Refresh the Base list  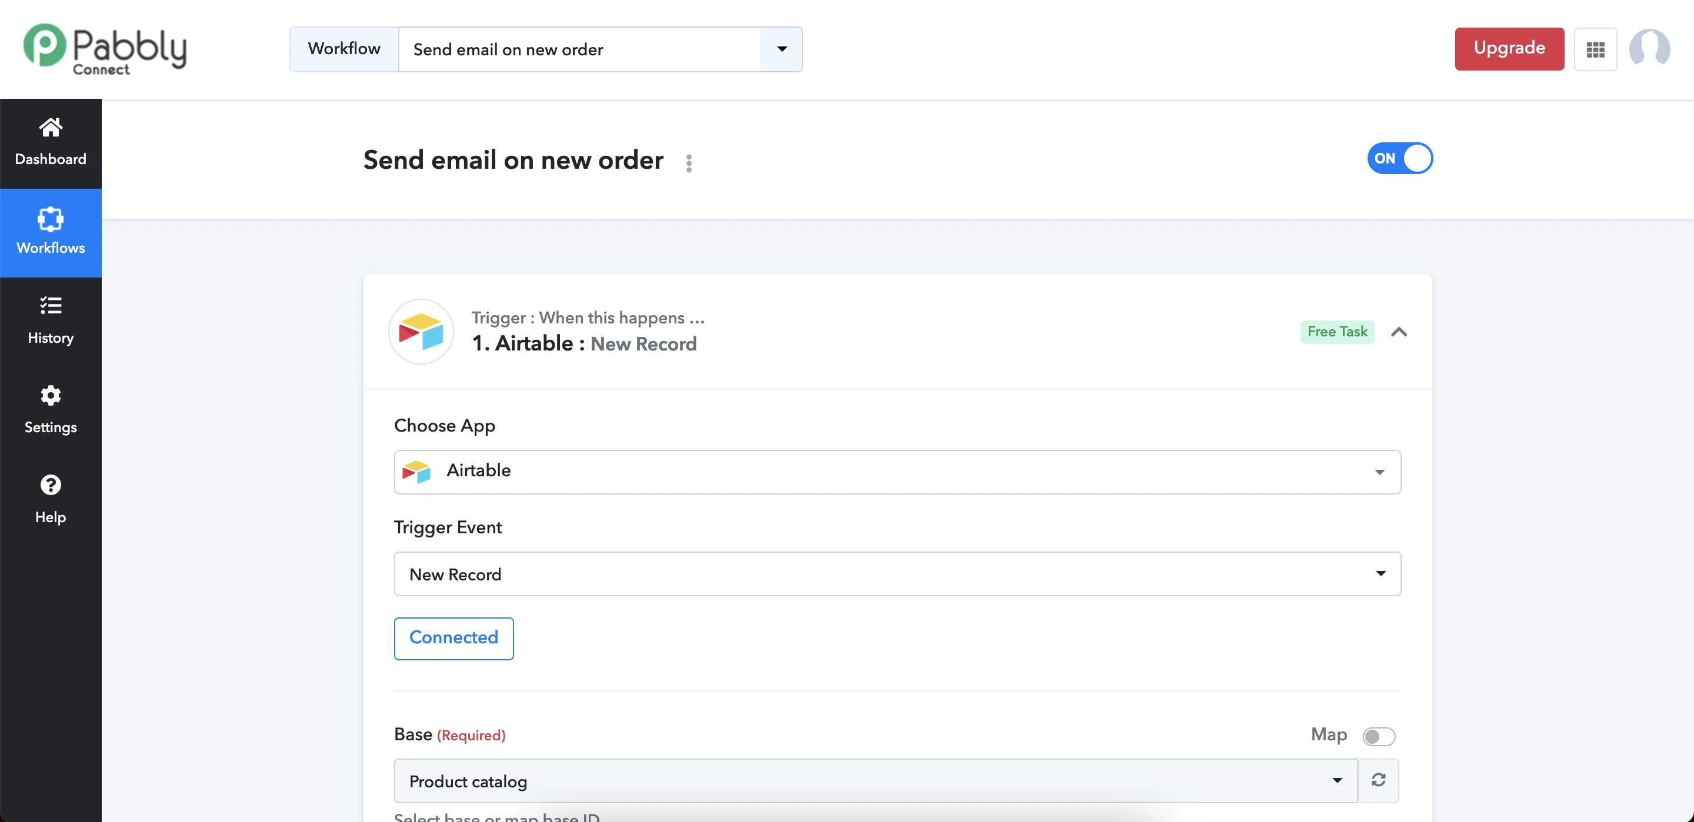pos(1378,781)
